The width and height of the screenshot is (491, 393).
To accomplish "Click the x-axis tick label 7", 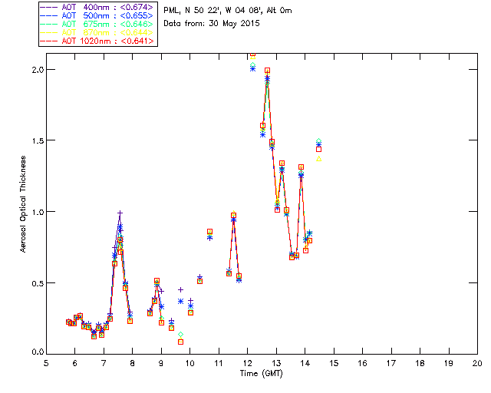I will click(x=104, y=363).
